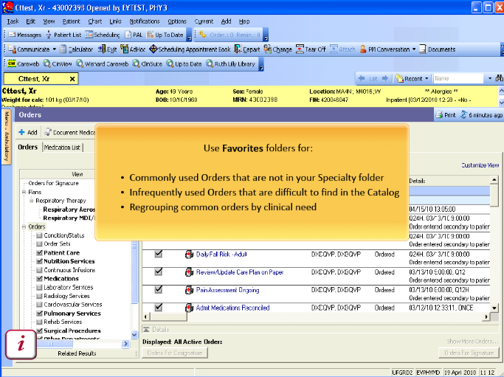This screenshot has width=504, height=377.
Task: Expand the Communicate dropdown arrow
Action: point(54,49)
